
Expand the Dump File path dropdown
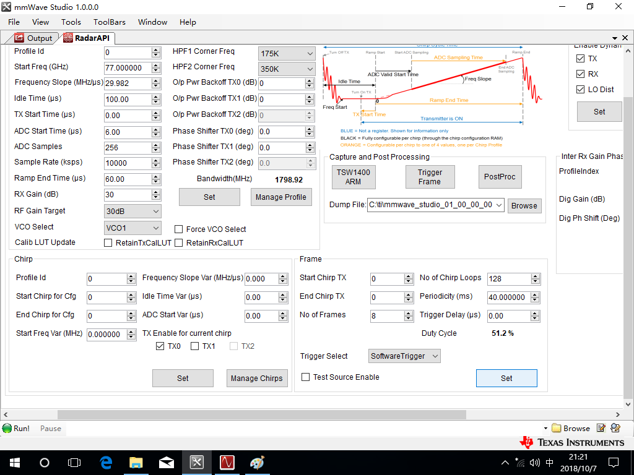[x=499, y=205]
